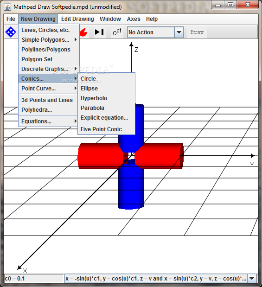Open the Window menu
262x287 pixels.
[x=110, y=19]
